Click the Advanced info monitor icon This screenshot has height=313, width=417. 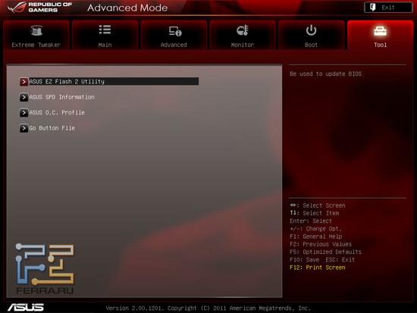point(175,31)
